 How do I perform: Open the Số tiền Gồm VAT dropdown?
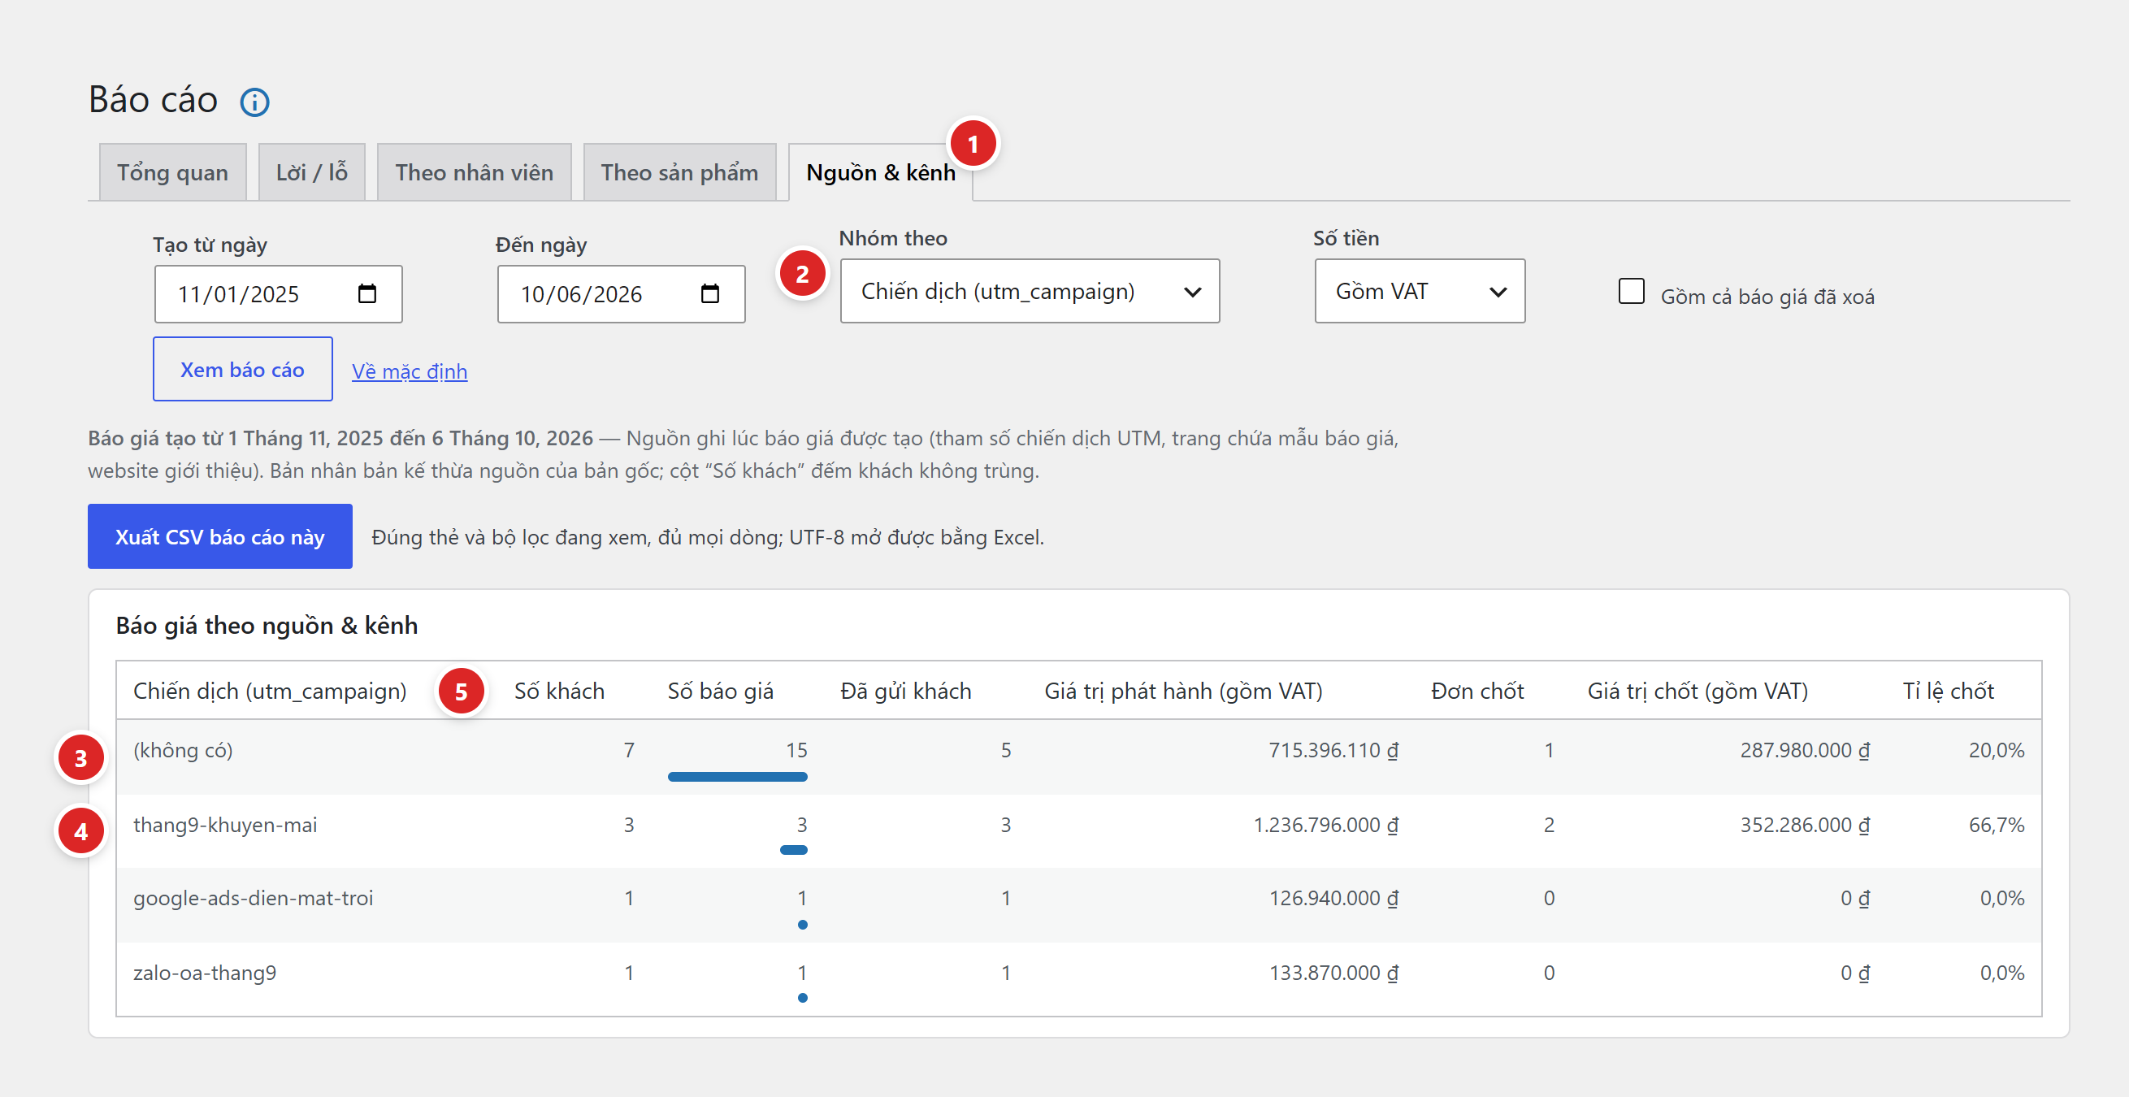1419,291
